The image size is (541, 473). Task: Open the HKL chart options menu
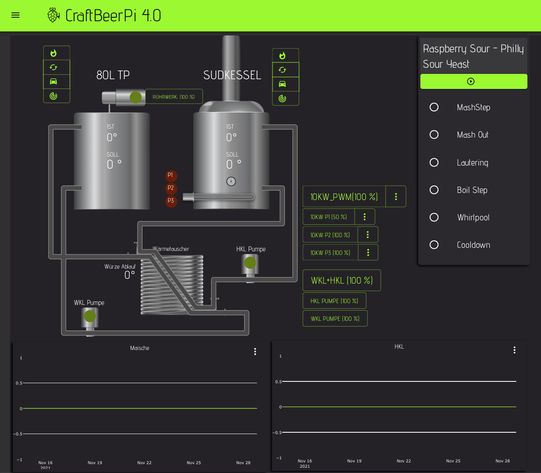514,350
